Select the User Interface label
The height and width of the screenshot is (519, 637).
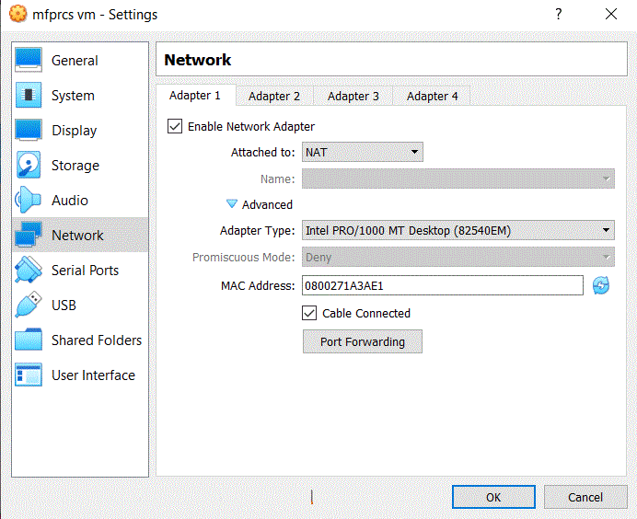tap(94, 375)
